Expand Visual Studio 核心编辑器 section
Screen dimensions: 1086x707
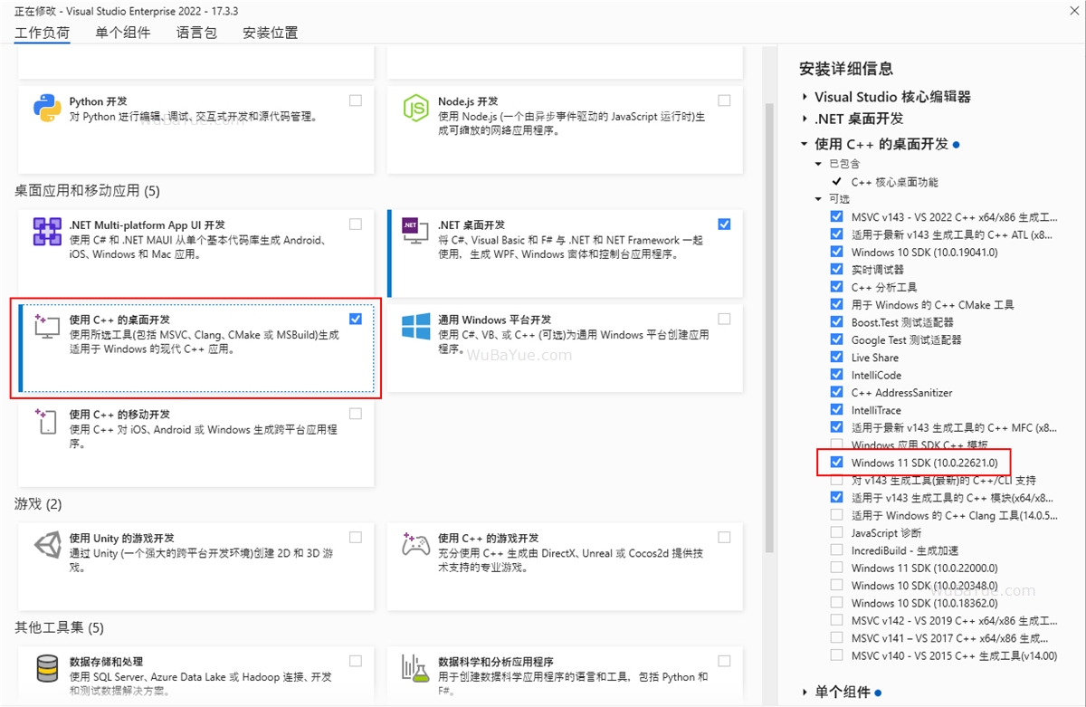(805, 97)
